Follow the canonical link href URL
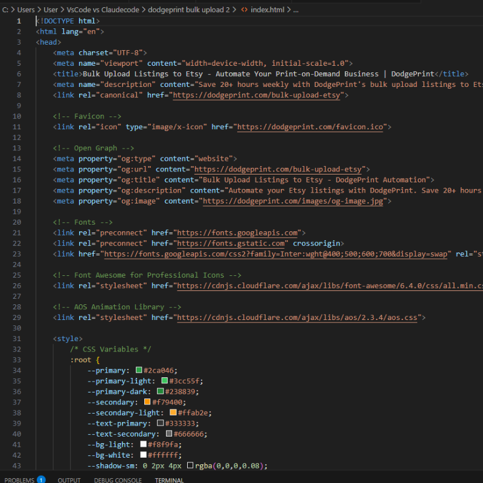Screen dimensions: 483x483 258,95
